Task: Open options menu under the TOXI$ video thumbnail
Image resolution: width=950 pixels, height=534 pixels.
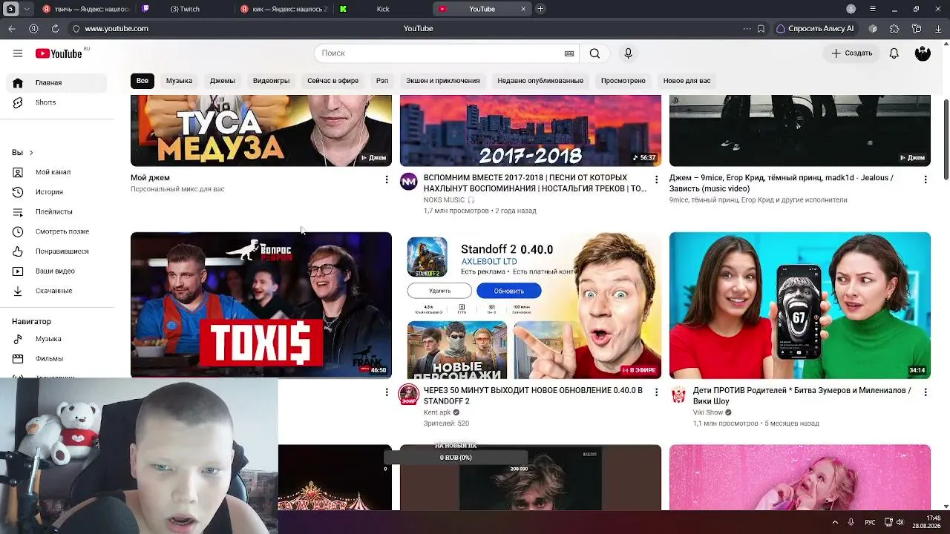Action: 386,392
